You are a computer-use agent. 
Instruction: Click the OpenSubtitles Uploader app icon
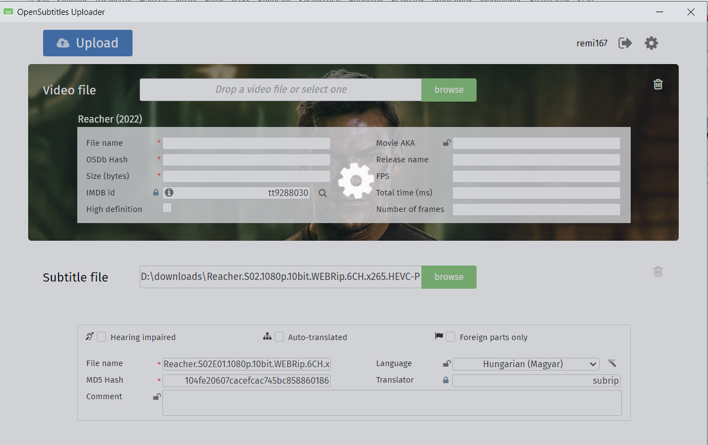(x=8, y=12)
